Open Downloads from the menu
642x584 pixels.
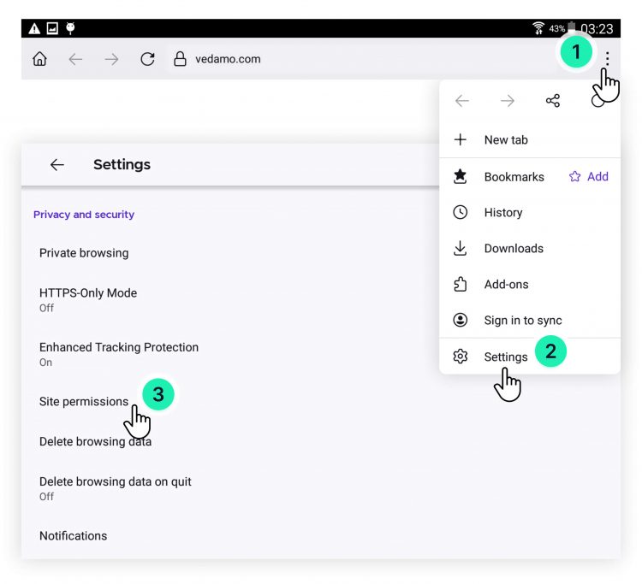coord(513,249)
